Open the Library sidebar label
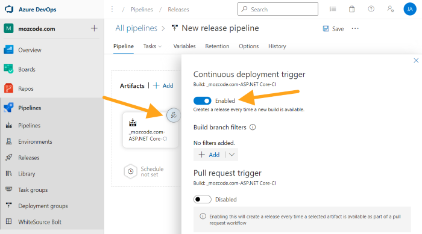The height and width of the screenshot is (234, 422). point(27,174)
